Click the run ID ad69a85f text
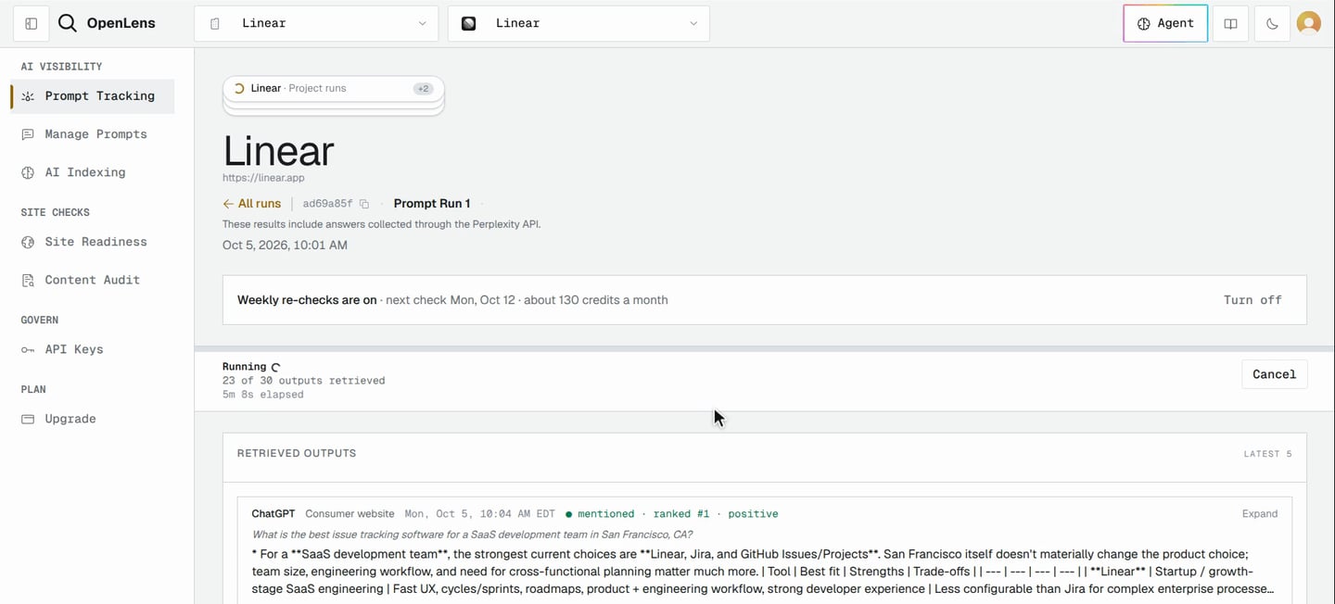This screenshot has width=1335, height=604. (x=327, y=204)
